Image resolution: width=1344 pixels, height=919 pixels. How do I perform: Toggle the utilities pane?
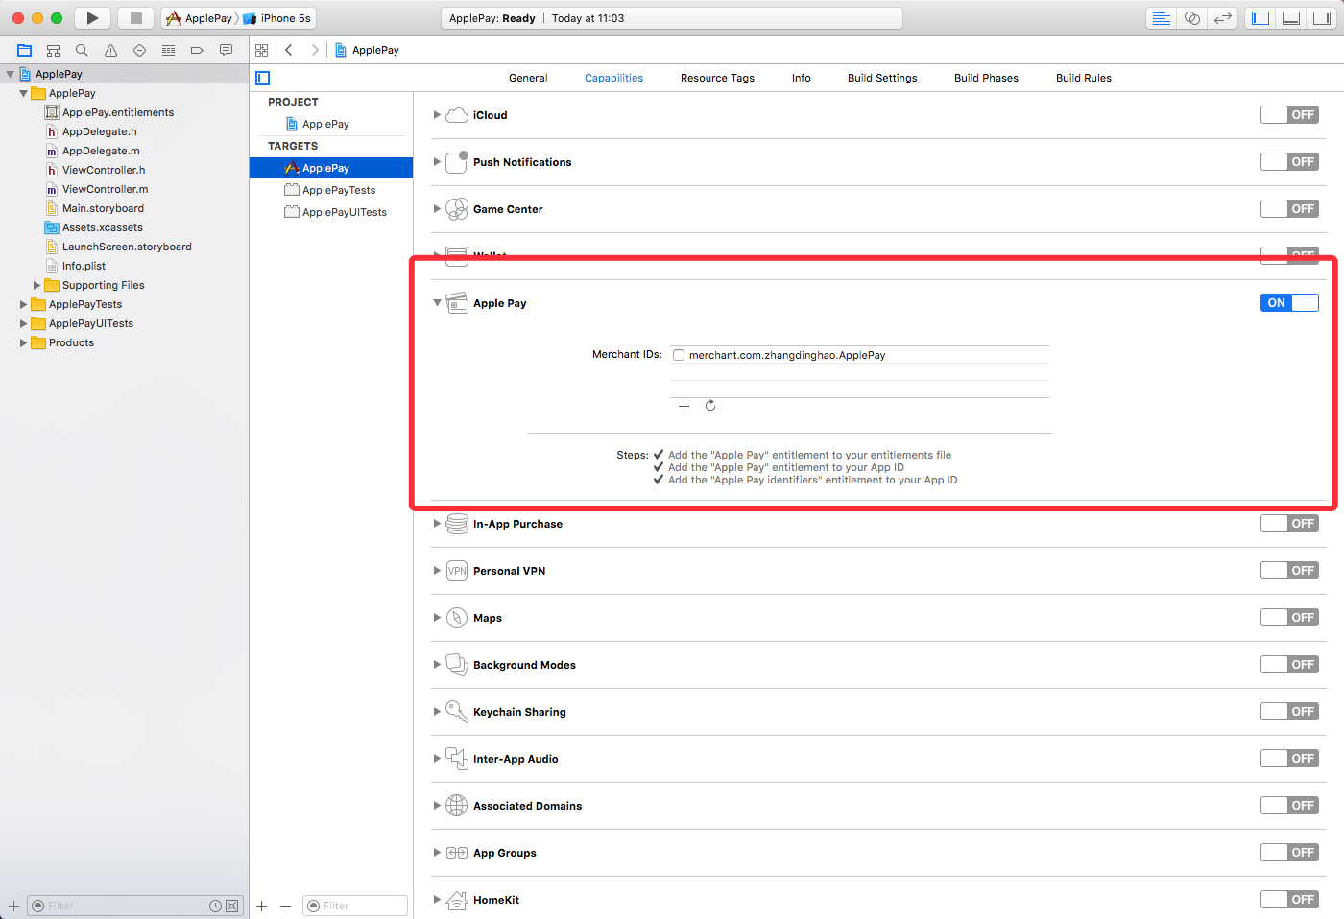point(1322,18)
